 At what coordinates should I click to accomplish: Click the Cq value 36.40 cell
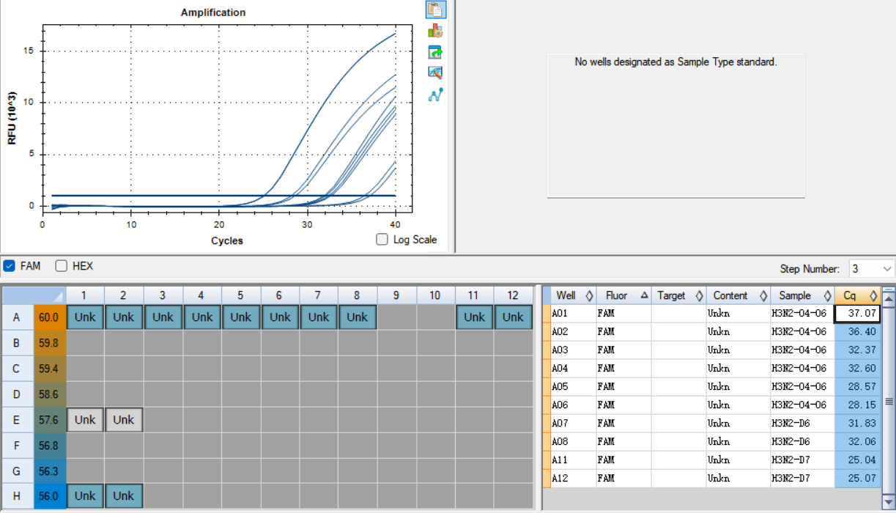pyautogui.click(x=858, y=331)
